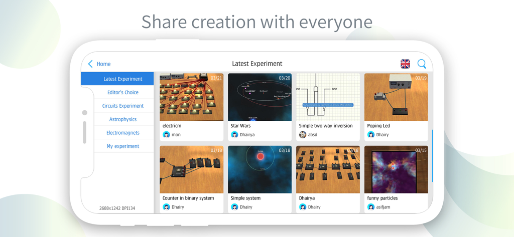This screenshot has width=514, height=237.
Task: Open Counter in binary system thumbnail
Action: [191, 169]
